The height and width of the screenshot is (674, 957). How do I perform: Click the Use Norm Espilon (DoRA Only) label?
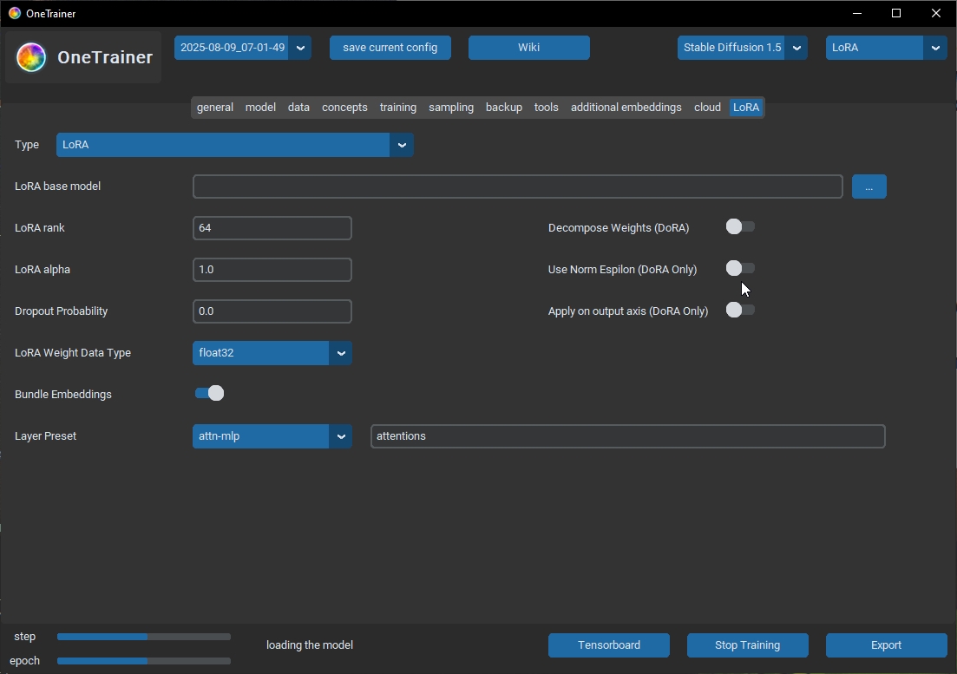pyautogui.click(x=623, y=270)
